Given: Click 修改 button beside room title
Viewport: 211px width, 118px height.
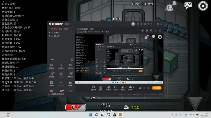Looking at the screenshot, I should pyautogui.click(x=92, y=29).
